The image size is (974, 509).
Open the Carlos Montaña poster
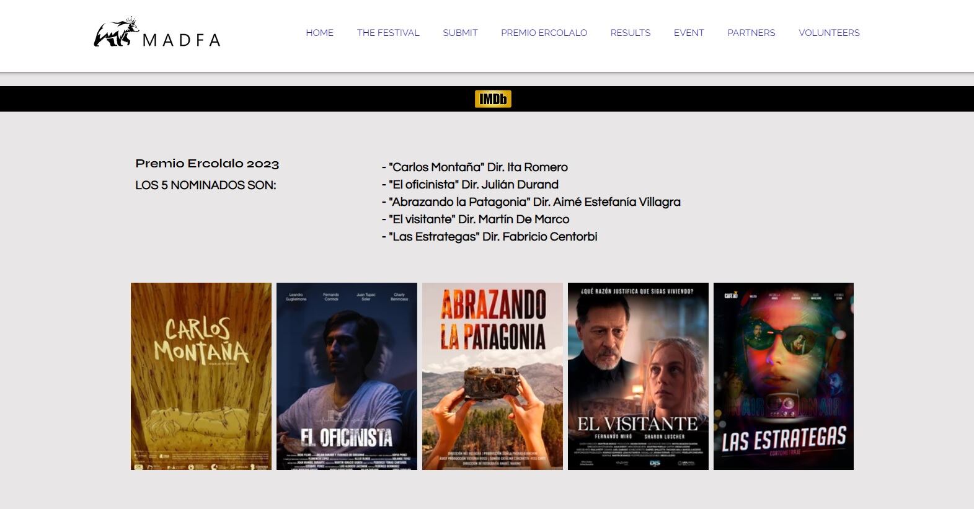click(201, 376)
